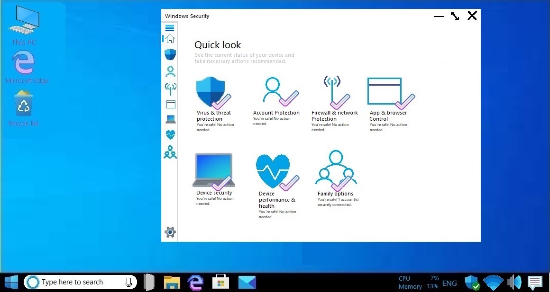
Task: Open Microsoft Store from the taskbar
Action: 220,282
